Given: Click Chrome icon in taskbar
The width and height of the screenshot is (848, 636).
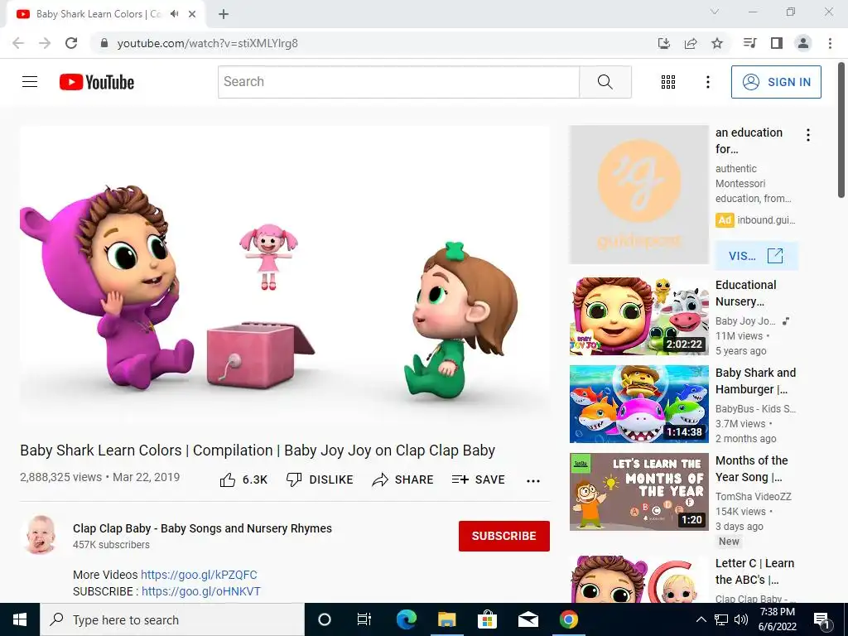Looking at the screenshot, I should (x=568, y=619).
